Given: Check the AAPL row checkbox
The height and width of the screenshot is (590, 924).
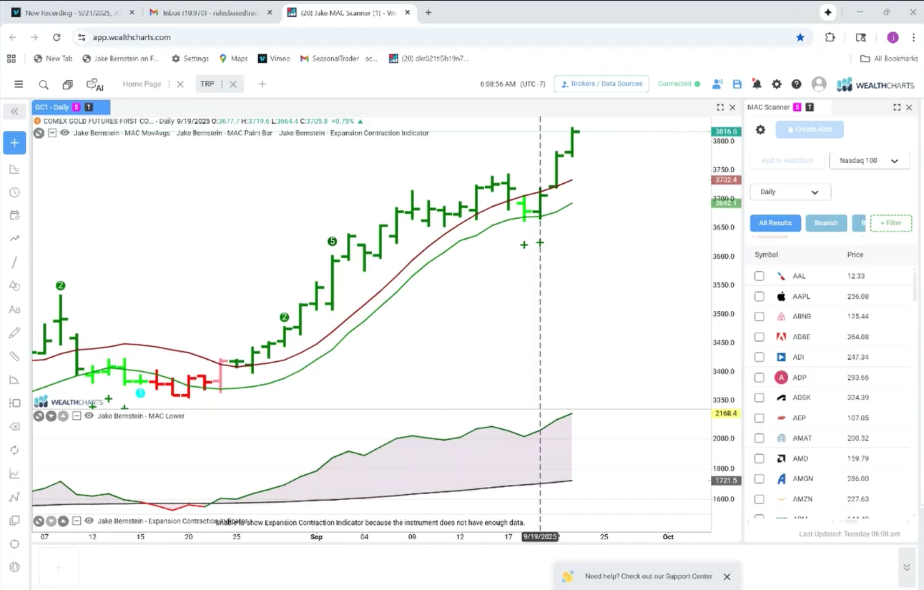Looking at the screenshot, I should pyautogui.click(x=759, y=296).
